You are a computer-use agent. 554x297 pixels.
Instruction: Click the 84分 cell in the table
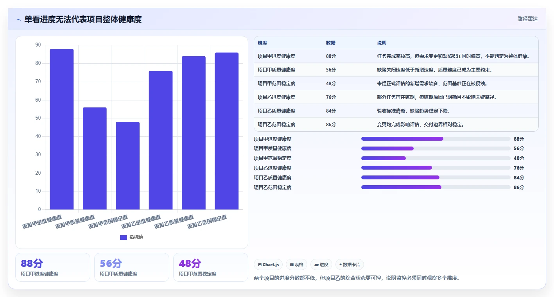tap(331, 111)
